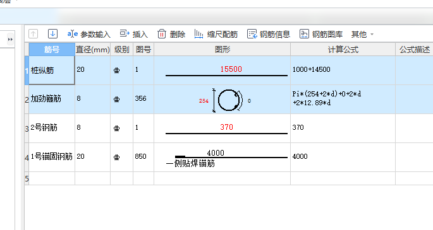
Task: Click the Pi*(254+2*d) formula cell
Action: (343, 99)
